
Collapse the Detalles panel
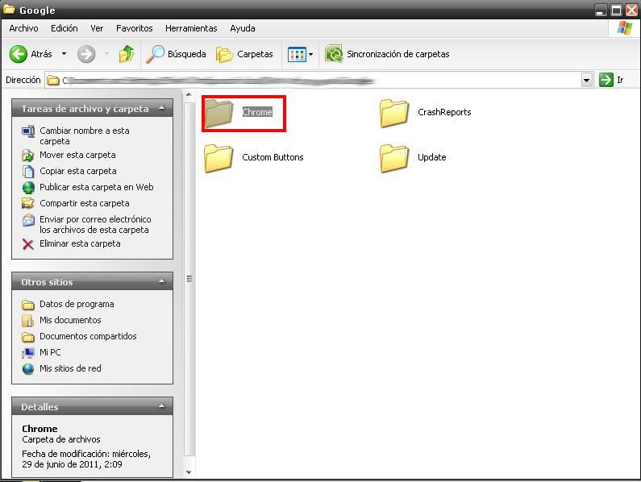point(162,406)
